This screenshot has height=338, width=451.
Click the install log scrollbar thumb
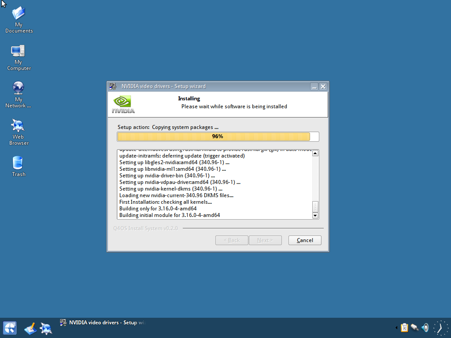(x=315, y=206)
